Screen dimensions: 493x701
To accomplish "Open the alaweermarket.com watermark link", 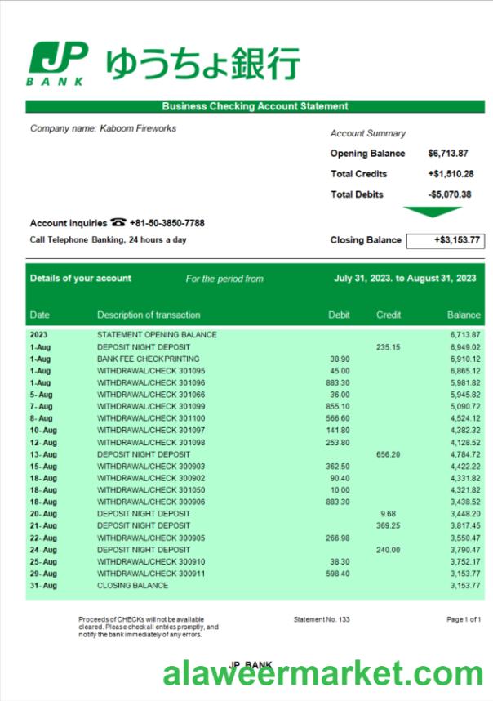I will (x=322, y=674).
